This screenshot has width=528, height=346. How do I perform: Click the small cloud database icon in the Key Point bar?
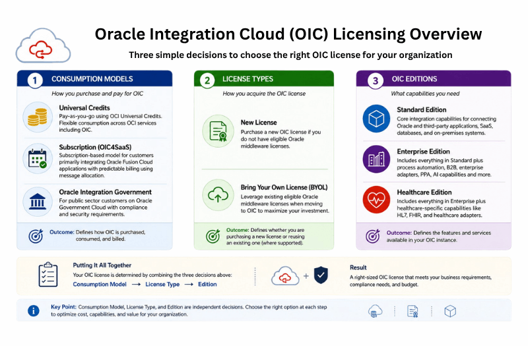click(x=375, y=311)
